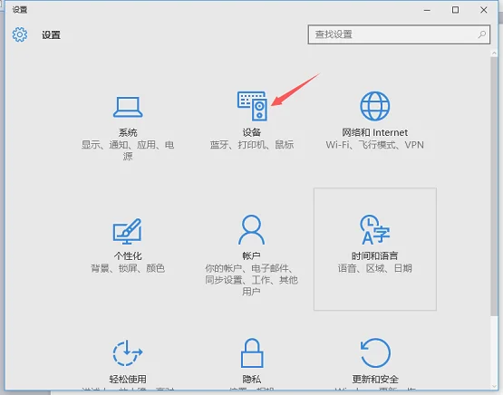Open the 网络和 Internet globe icon
The width and height of the screenshot is (503, 395).
(374, 106)
